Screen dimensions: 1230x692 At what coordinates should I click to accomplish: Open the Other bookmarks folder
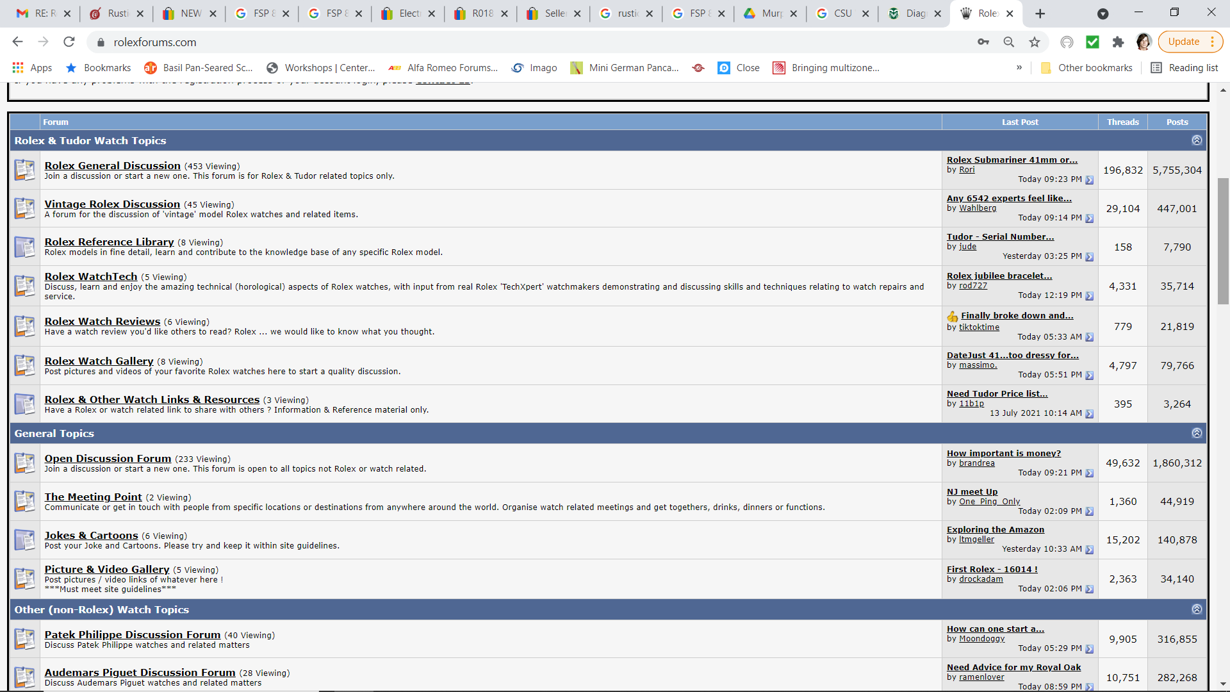coord(1086,68)
